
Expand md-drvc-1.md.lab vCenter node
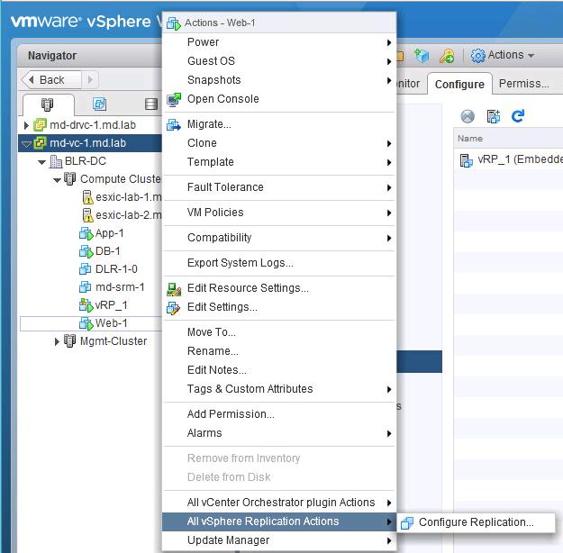[26, 125]
